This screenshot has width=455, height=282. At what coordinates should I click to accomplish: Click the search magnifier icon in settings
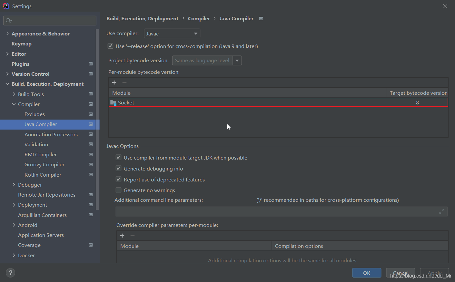click(x=8, y=21)
